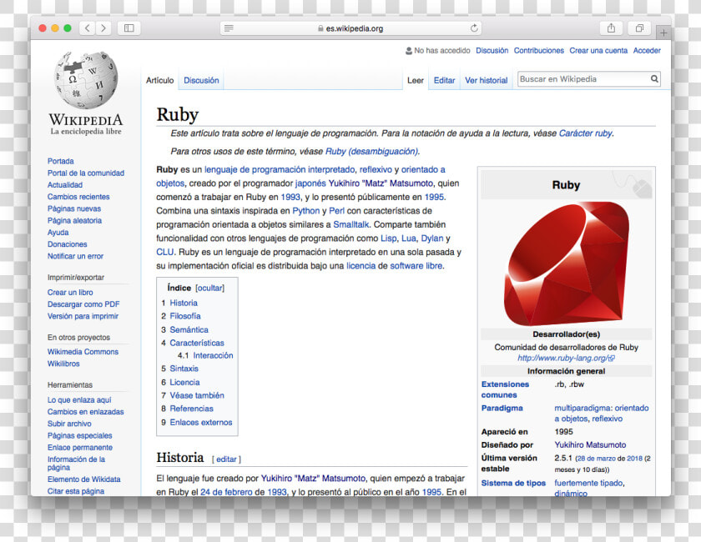Click editar beside the Historia heading
This screenshot has height=542, width=701.
(226, 459)
